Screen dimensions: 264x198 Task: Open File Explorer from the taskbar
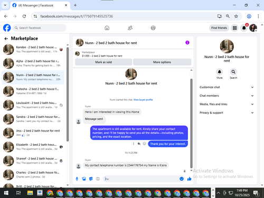tap(30, 193)
